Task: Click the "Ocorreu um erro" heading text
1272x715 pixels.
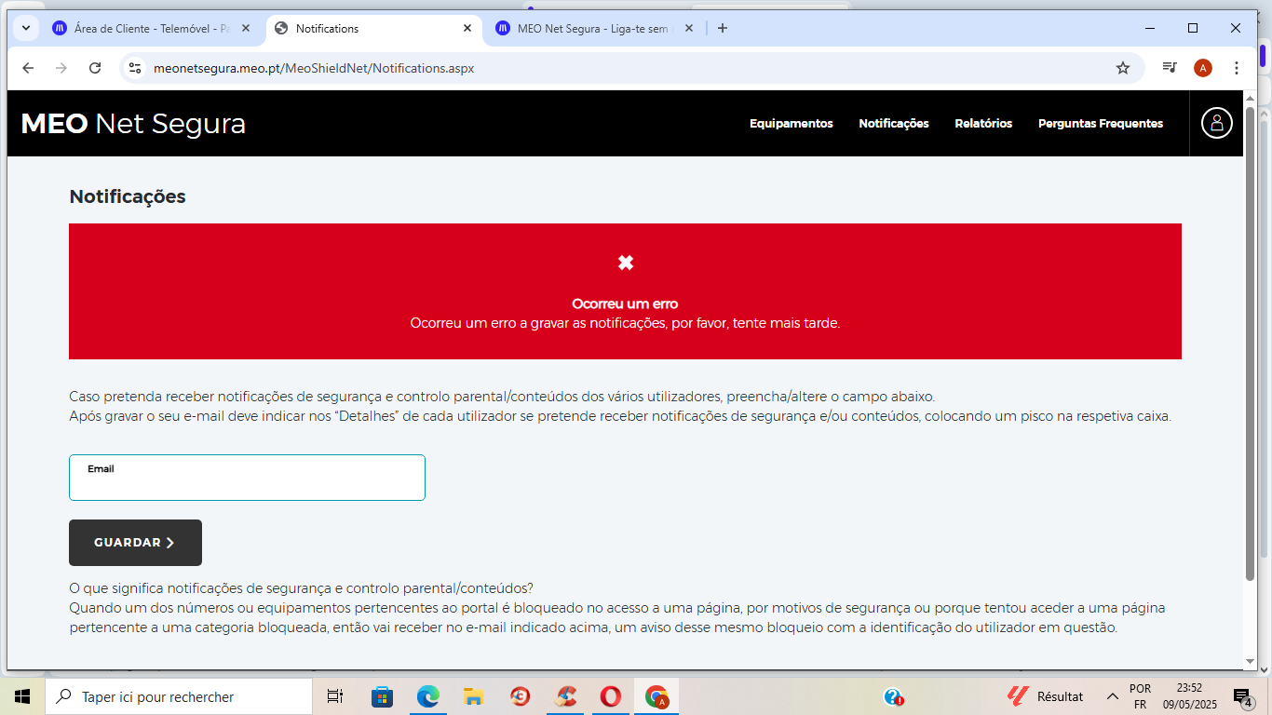Action: tap(625, 304)
